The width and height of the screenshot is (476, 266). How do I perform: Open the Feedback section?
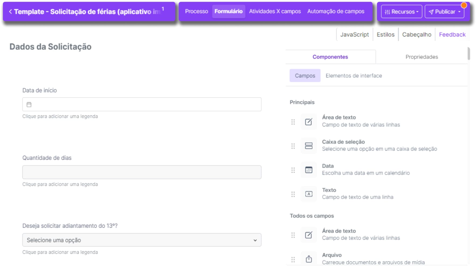(452, 34)
